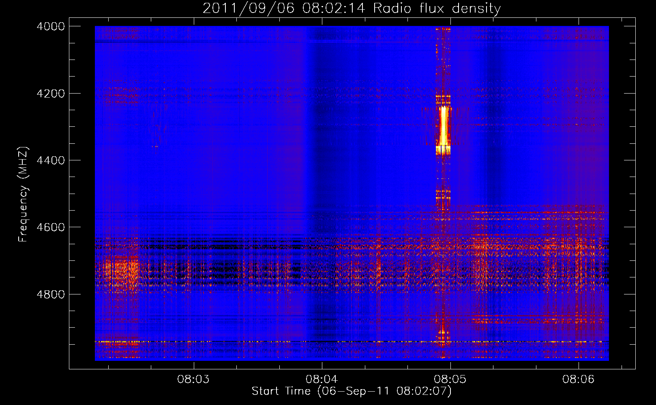Click the '08:03' time axis label
Screen dimensions: 656x405
click(x=193, y=379)
